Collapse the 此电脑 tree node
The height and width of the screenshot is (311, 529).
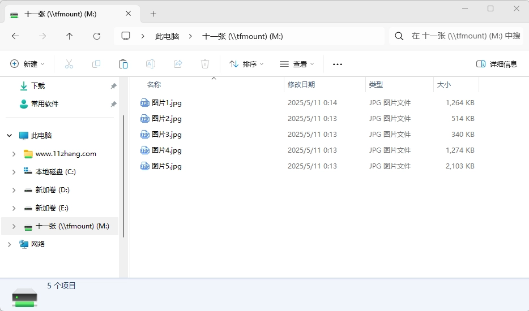[x=10, y=136]
